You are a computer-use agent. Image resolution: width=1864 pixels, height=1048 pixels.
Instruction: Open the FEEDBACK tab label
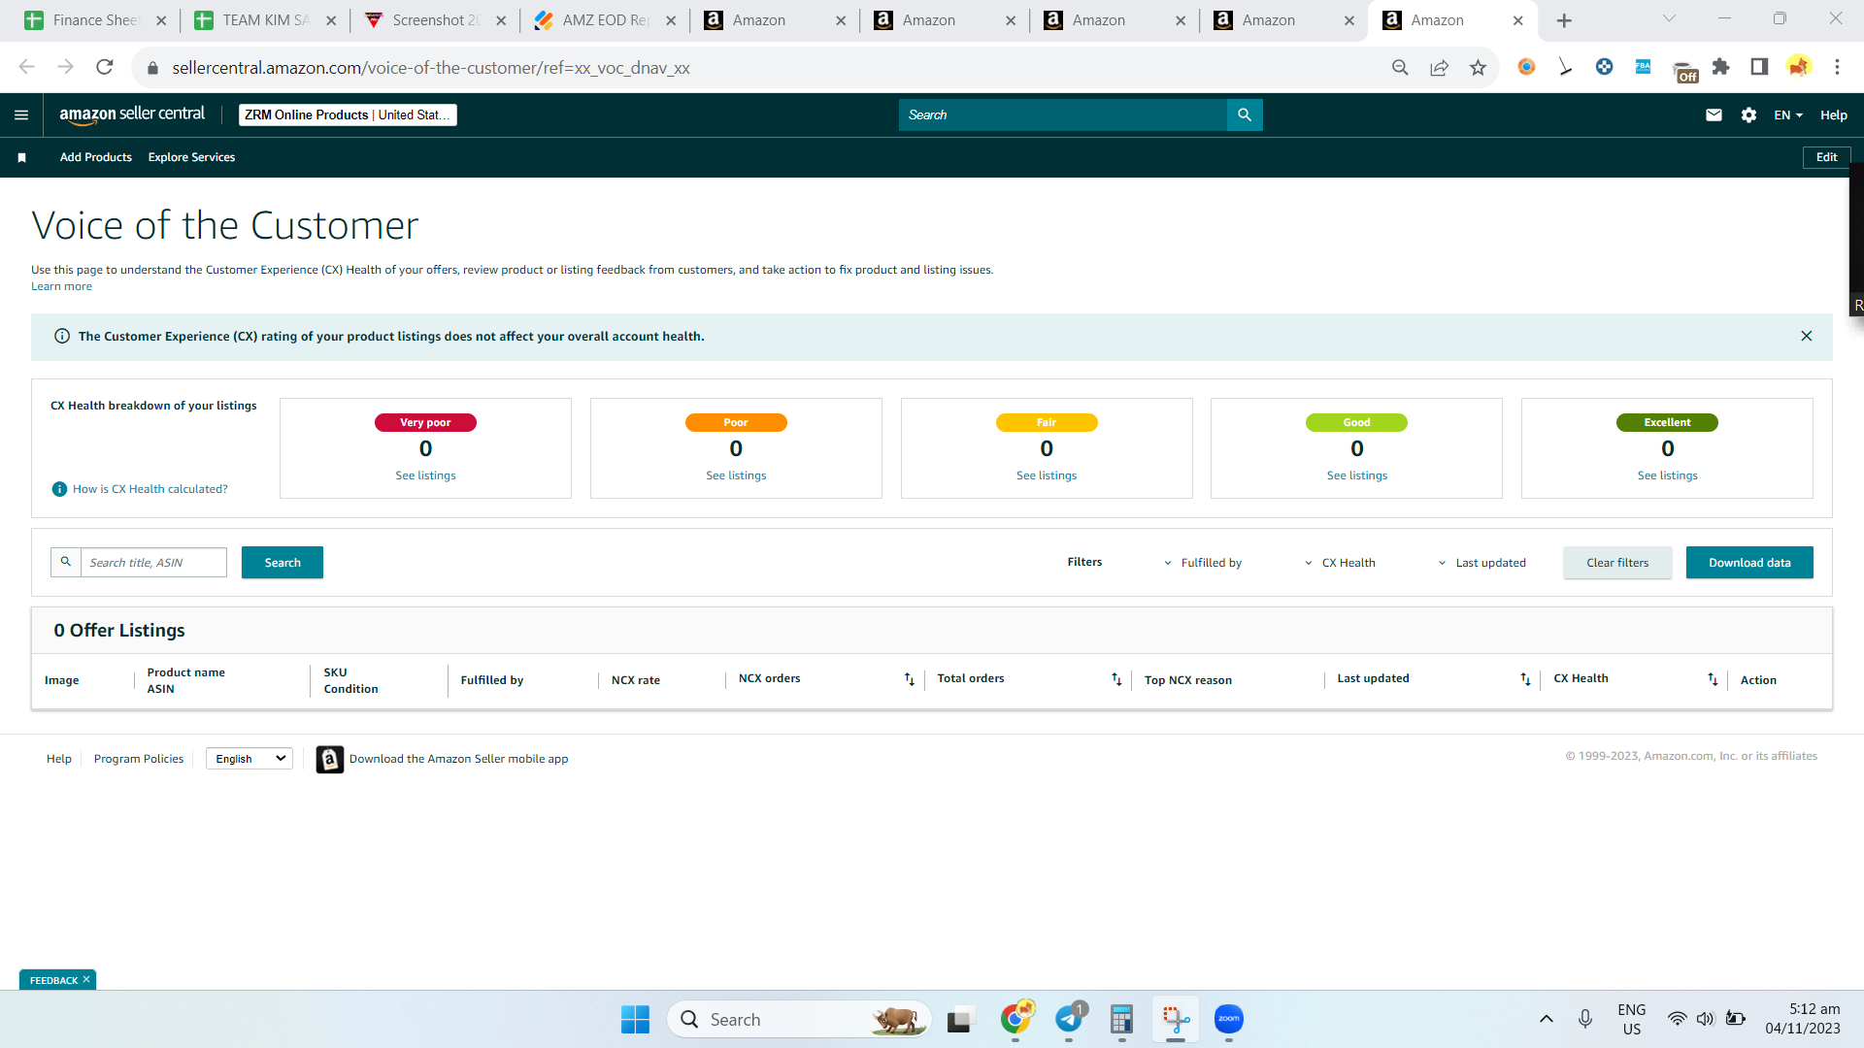[53, 980]
